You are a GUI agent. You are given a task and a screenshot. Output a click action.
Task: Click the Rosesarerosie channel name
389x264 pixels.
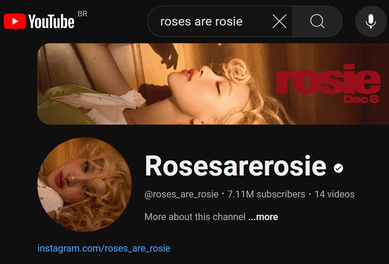235,166
